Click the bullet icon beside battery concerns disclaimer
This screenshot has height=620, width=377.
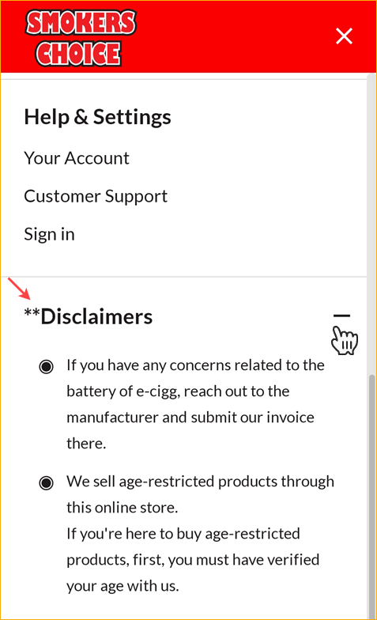tap(46, 367)
